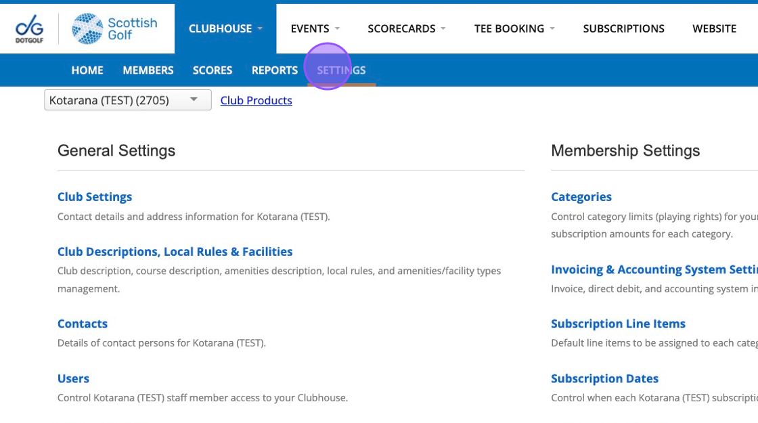Select the Settings tab
The height and width of the screenshot is (423, 758).
[x=341, y=70]
